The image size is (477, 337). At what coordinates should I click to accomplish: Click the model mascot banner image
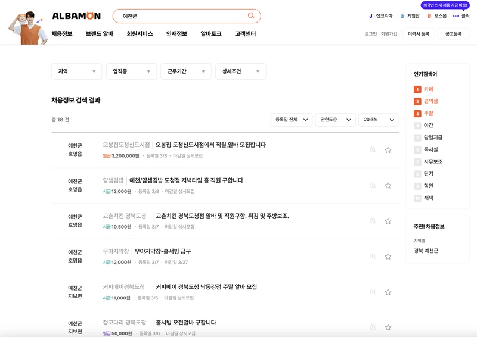point(27,28)
